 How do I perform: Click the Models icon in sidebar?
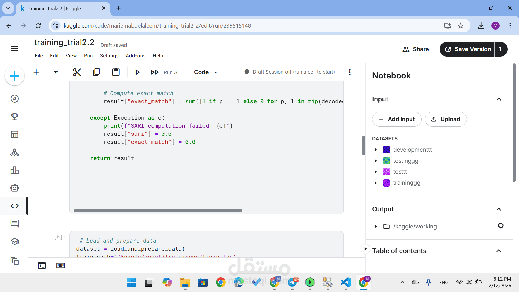15,152
